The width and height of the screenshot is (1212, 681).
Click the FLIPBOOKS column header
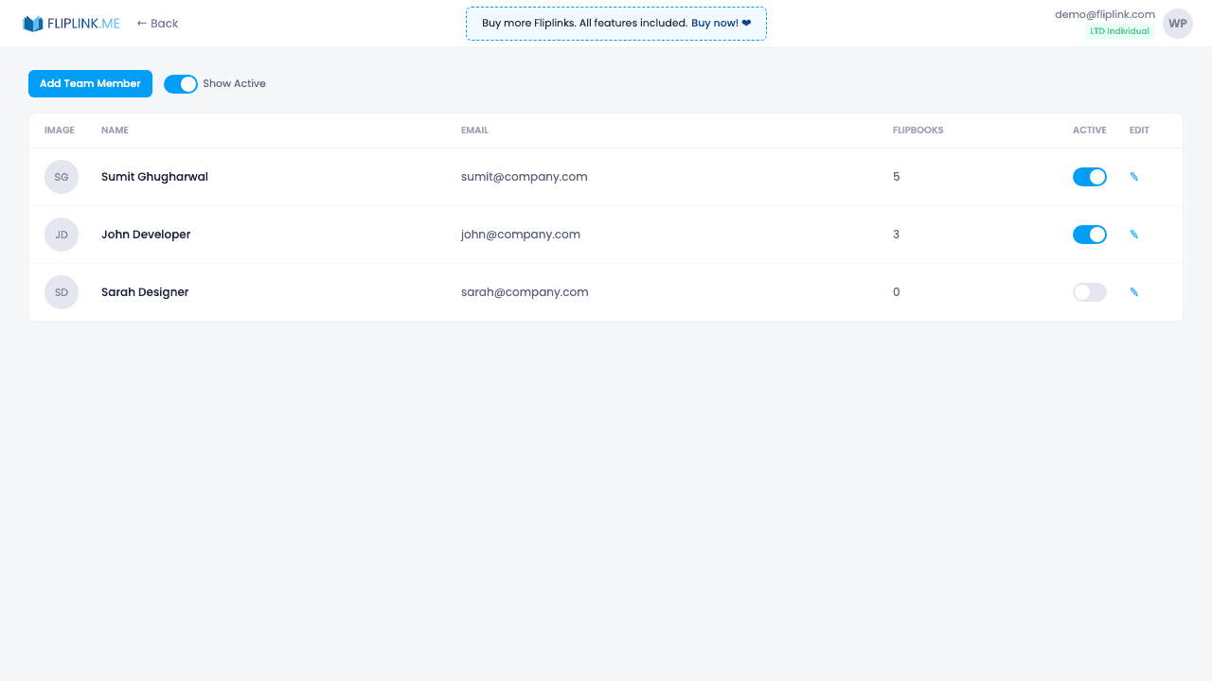point(918,130)
